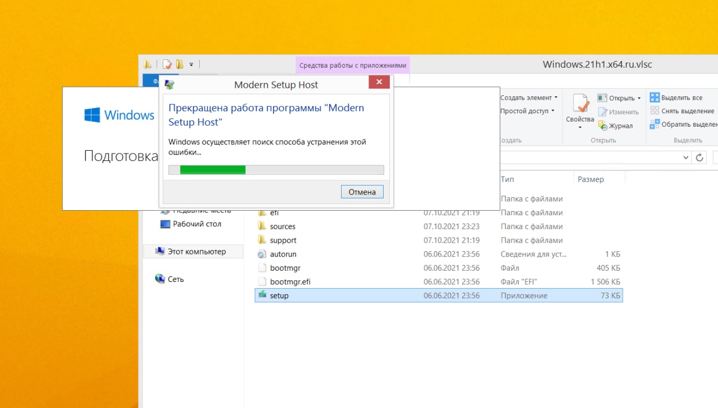Click the Выделить все icon
This screenshot has width=718, height=408.
(x=655, y=98)
